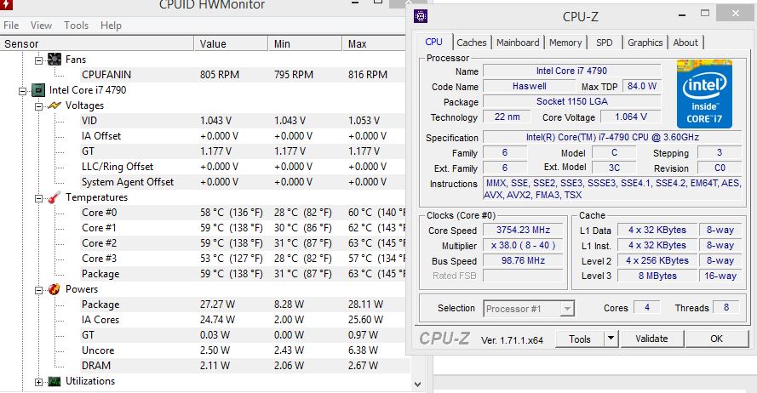Click the Technology value 22 nm
This screenshot has width=757, height=393.
[x=508, y=117]
